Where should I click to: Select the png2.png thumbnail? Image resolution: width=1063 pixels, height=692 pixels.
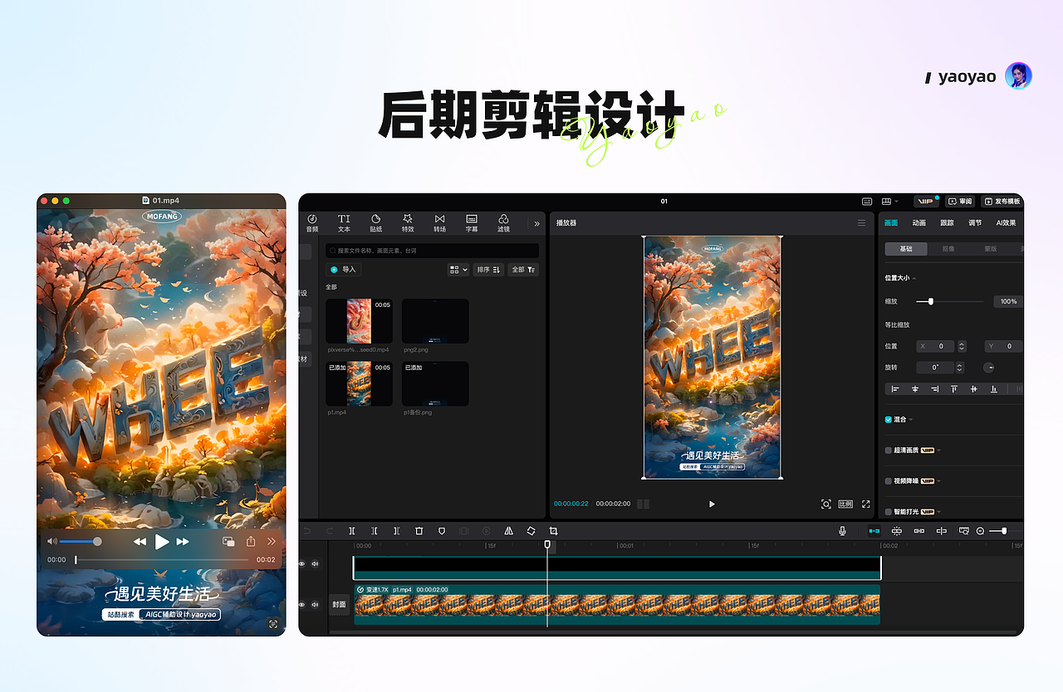click(x=435, y=321)
